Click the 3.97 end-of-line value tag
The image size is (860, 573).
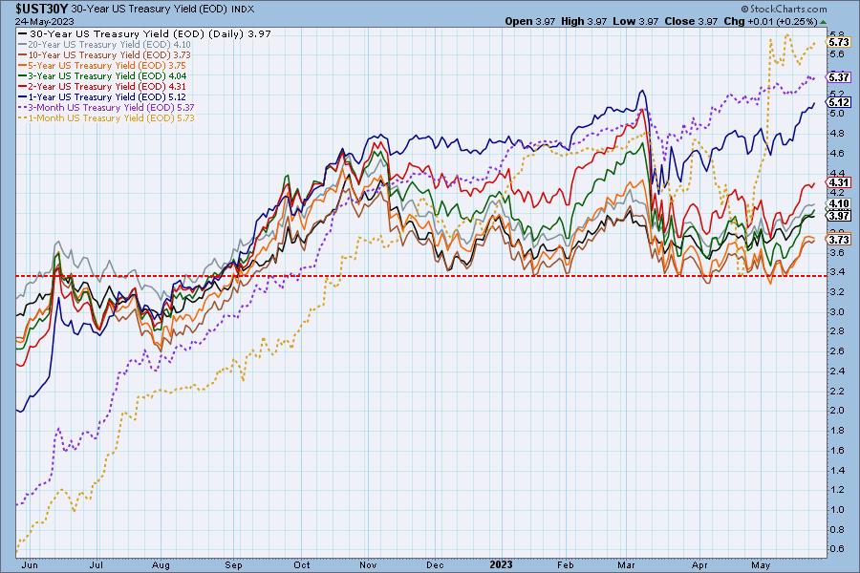click(839, 216)
